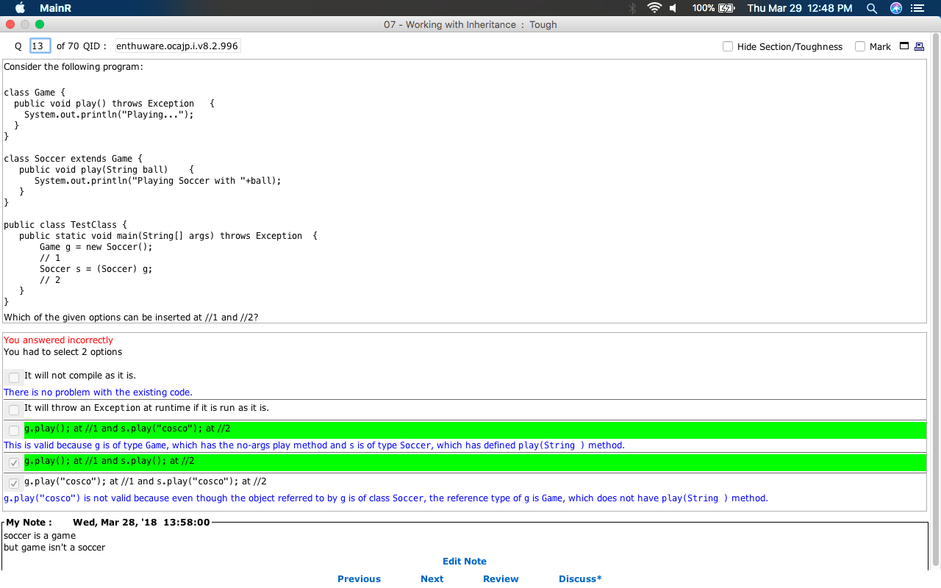
Task: Click the Bluetooth status icon
Action: pyautogui.click(x=632, y=8)
